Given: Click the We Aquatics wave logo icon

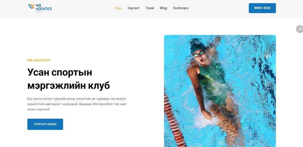Looking at the screenshot, I should (x=31, y=6).
